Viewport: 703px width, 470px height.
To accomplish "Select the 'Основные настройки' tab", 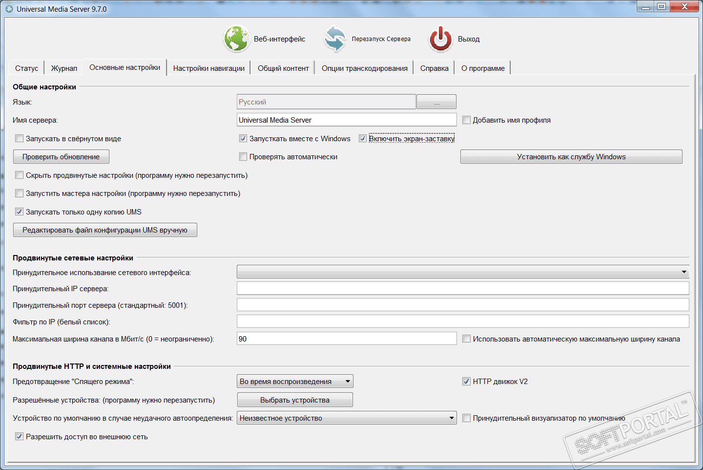I will pyautogui.click(x=124, y=67).
